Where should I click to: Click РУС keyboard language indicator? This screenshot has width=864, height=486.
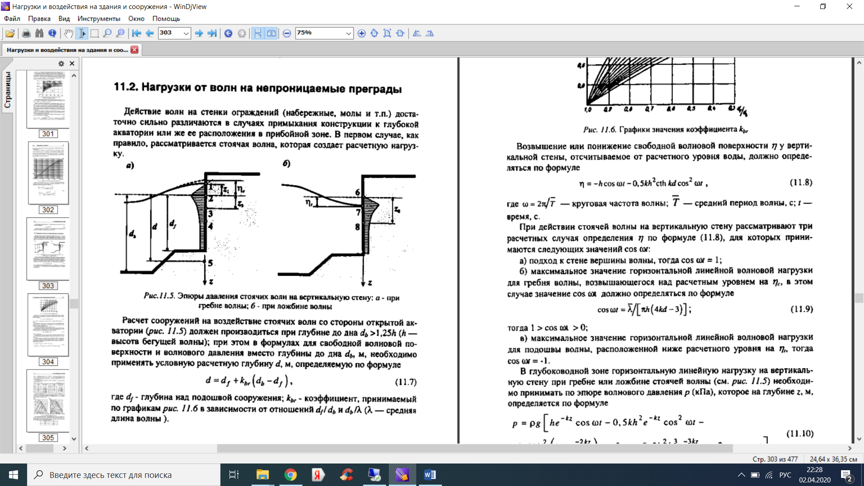point(785,475)
